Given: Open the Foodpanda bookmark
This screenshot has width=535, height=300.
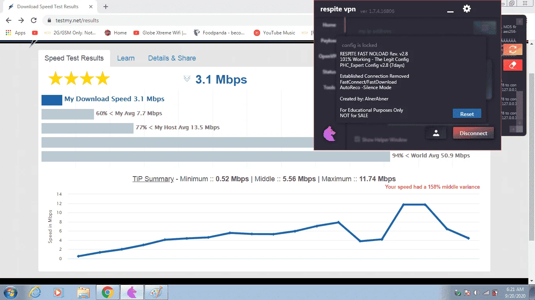Looking at the screenshot, I should coord(219,33).
